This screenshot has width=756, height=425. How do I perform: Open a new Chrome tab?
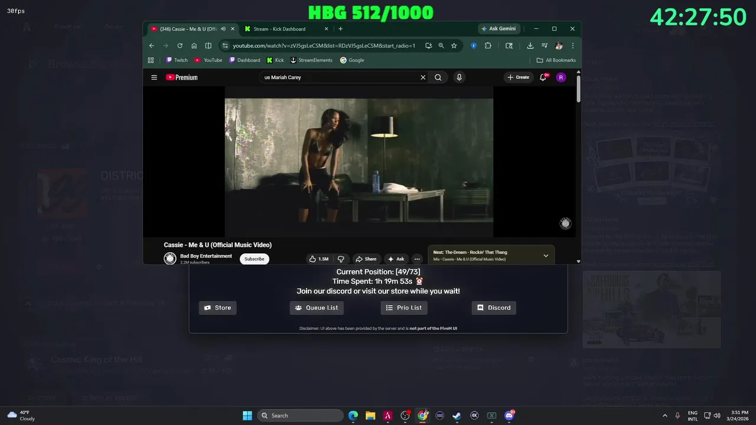point(340,29)
